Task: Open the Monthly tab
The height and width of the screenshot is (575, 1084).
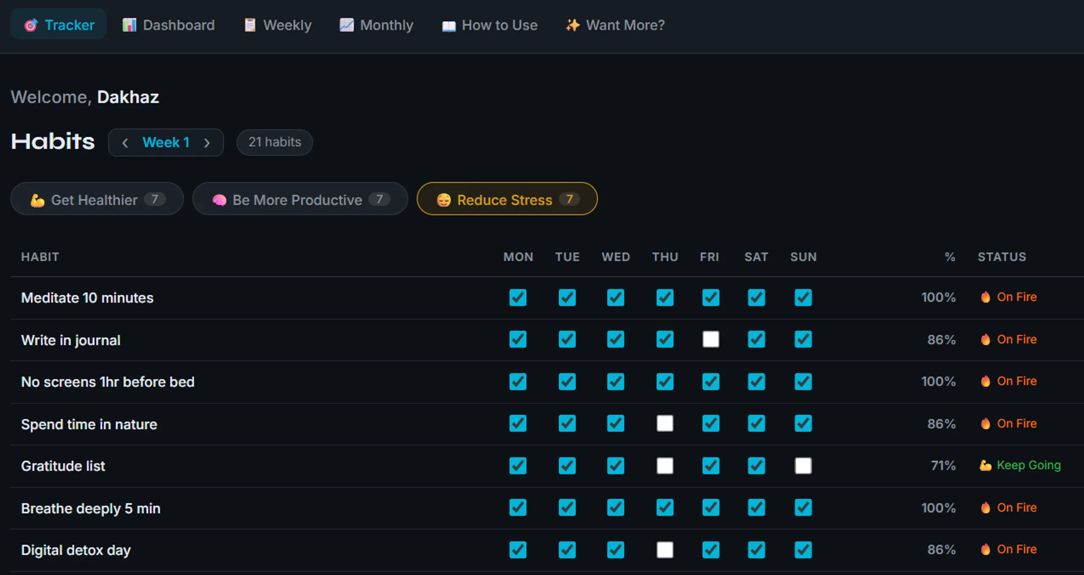Action: click(376, 25)
